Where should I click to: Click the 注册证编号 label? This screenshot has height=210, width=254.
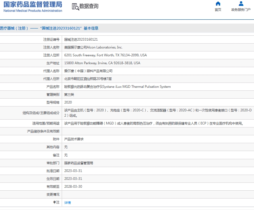click(51, 39)
